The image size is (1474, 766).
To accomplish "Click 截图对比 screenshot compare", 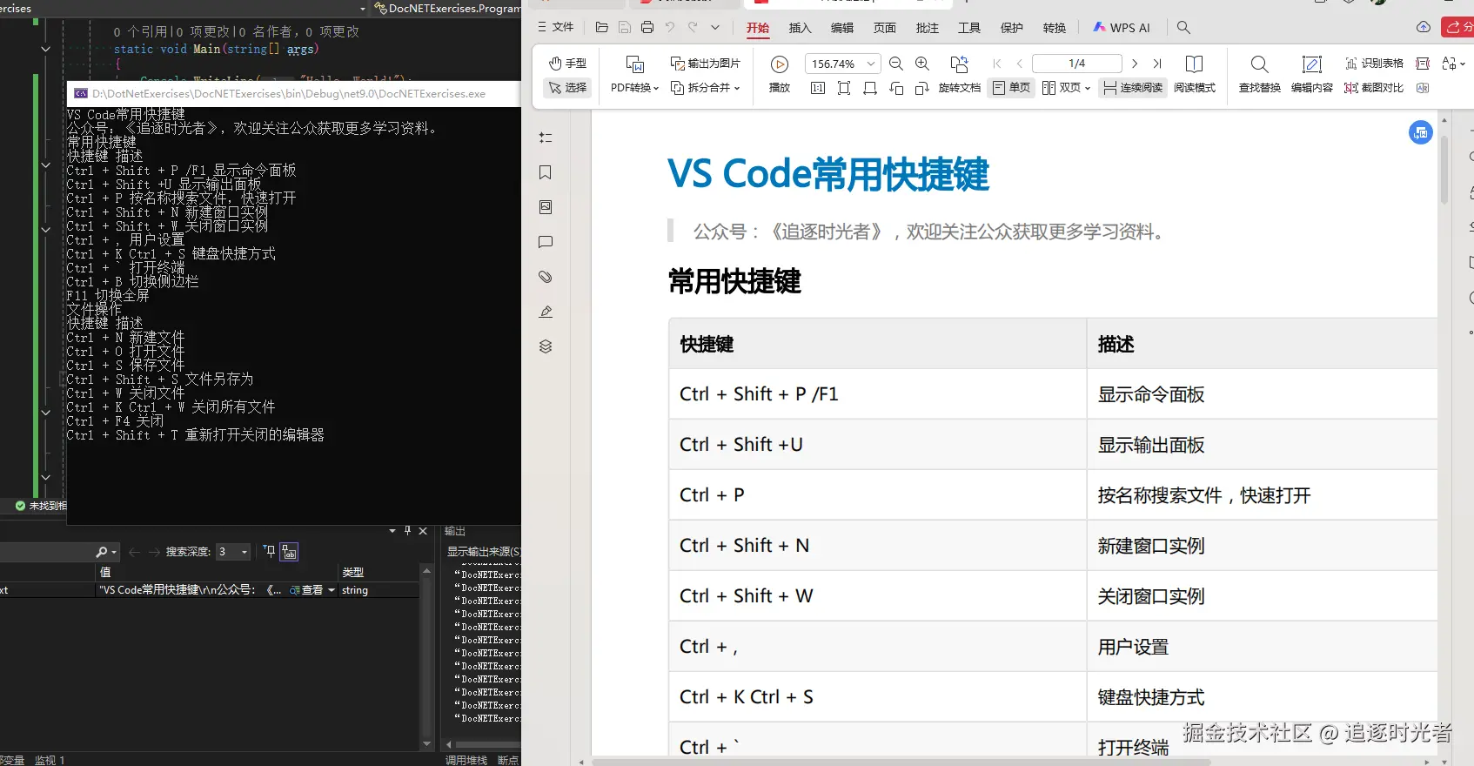I will (1374, 88).
